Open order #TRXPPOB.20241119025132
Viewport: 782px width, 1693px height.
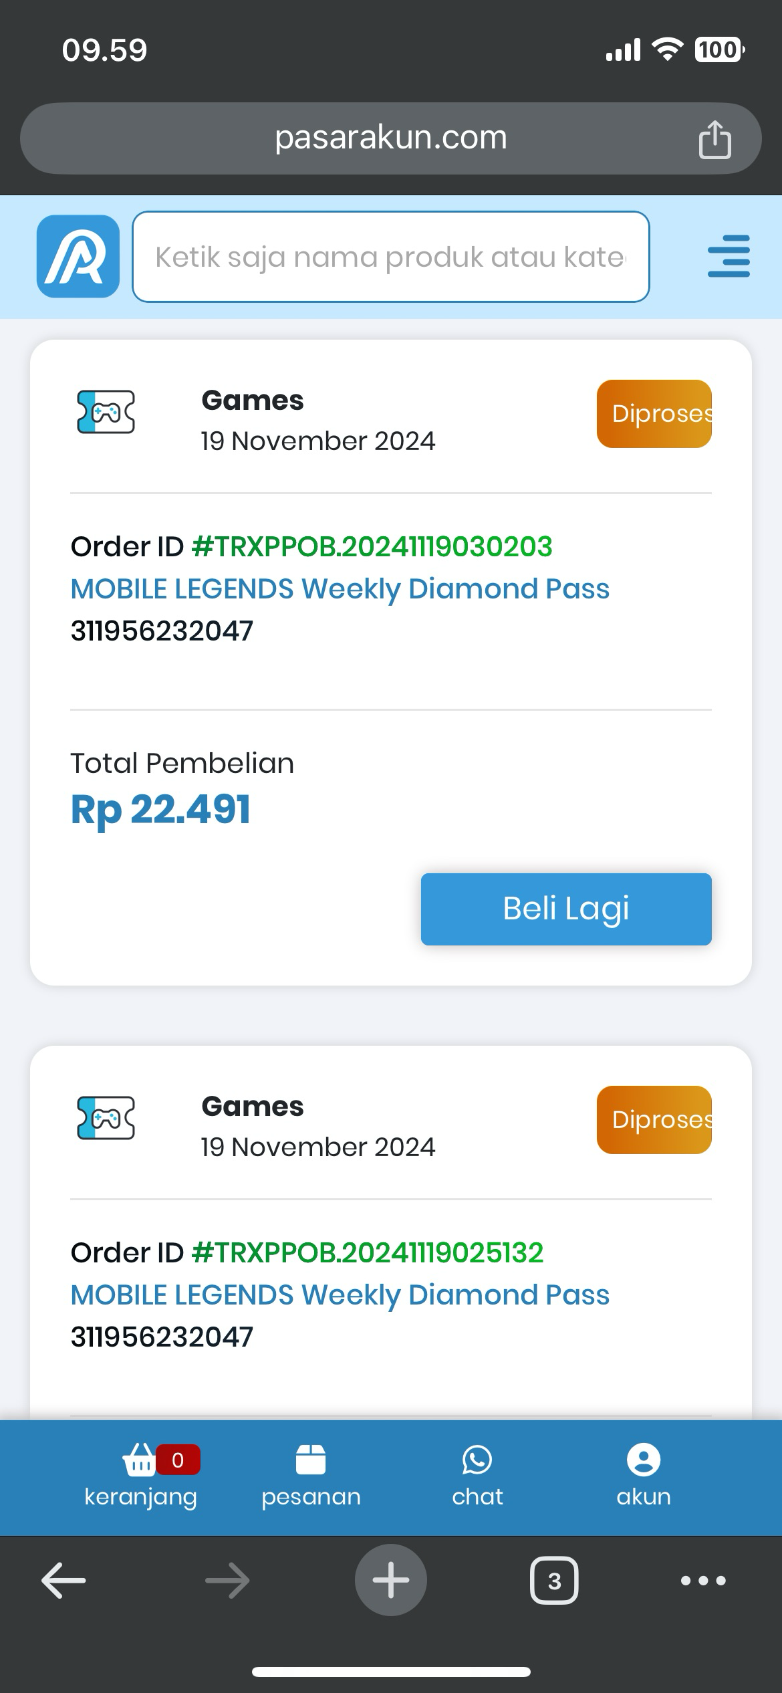(x=367, y=1253)
